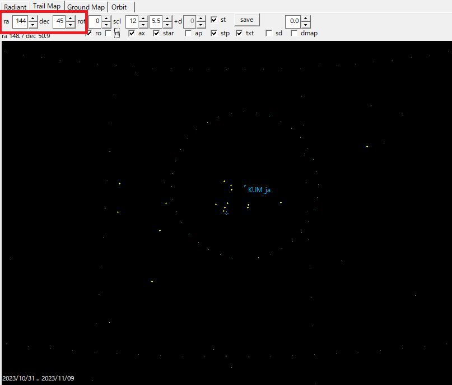Increase the rot value with up arrow
Viewport: 452px width, 385px height.
tap(106, 19)
